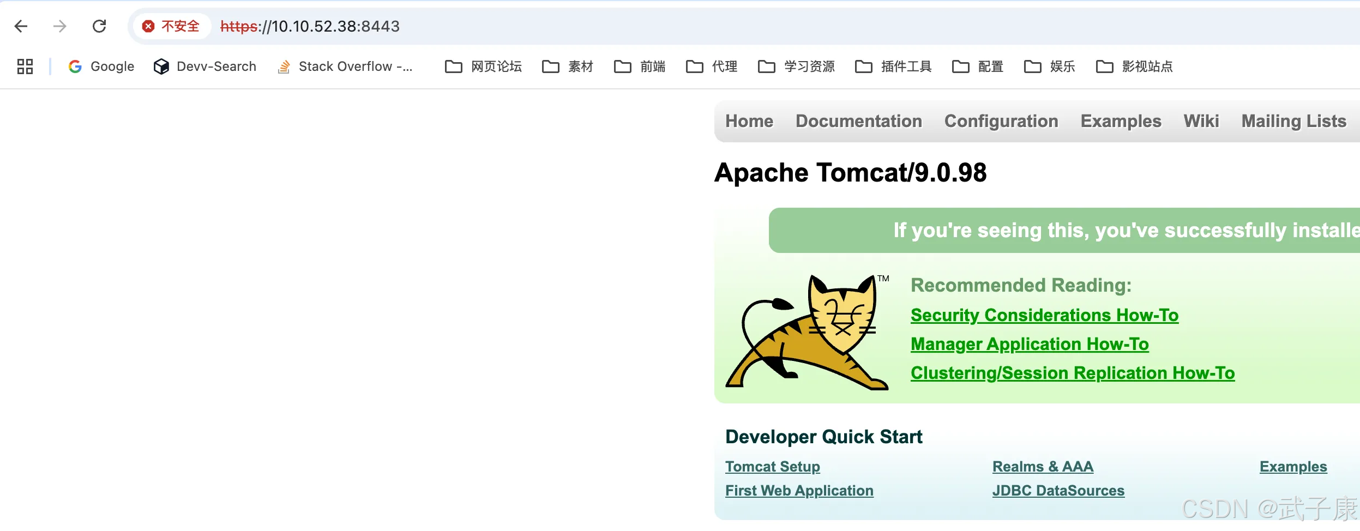Open the 影视站点 bookmark folder
The width and height of the screenshot is (1360, 531).
pos(1135,67)
